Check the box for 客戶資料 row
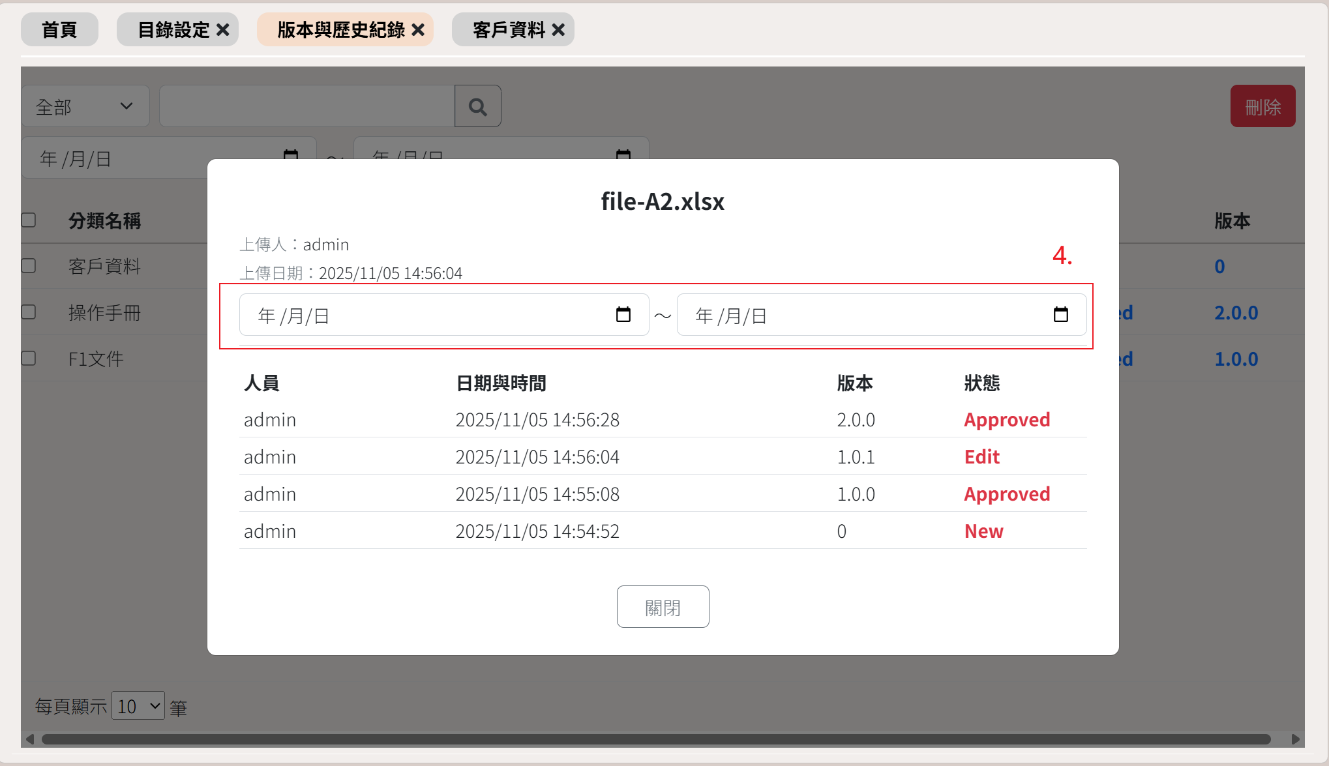 click(x=29, y=266)
